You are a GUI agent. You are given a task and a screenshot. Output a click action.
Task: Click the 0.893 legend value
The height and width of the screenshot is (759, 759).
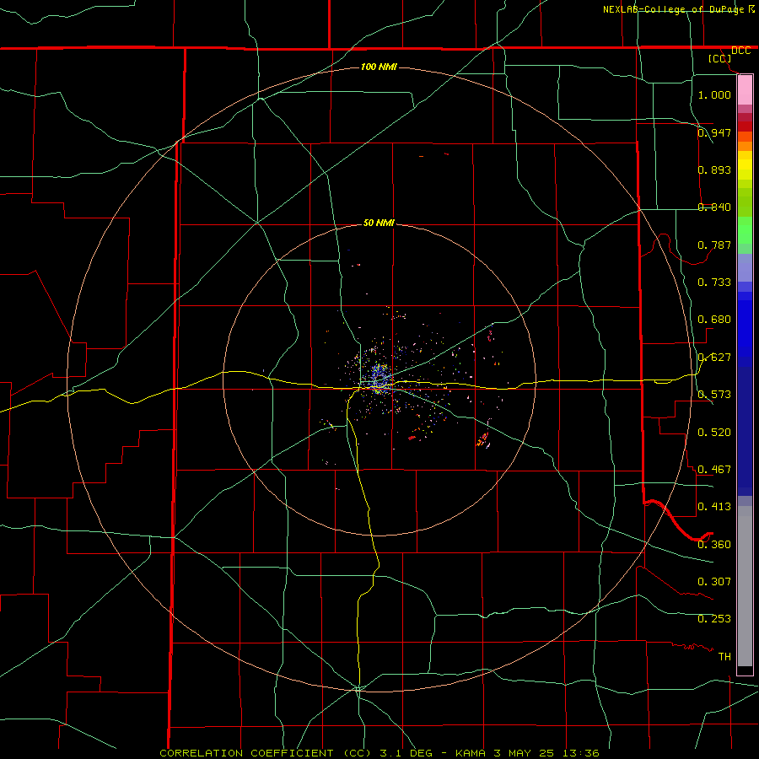point(714,170)
